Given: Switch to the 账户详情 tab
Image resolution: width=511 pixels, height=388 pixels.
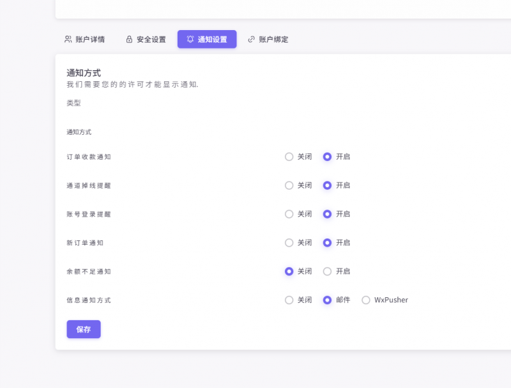Looking at the screenshot, I should click(85, 39).
